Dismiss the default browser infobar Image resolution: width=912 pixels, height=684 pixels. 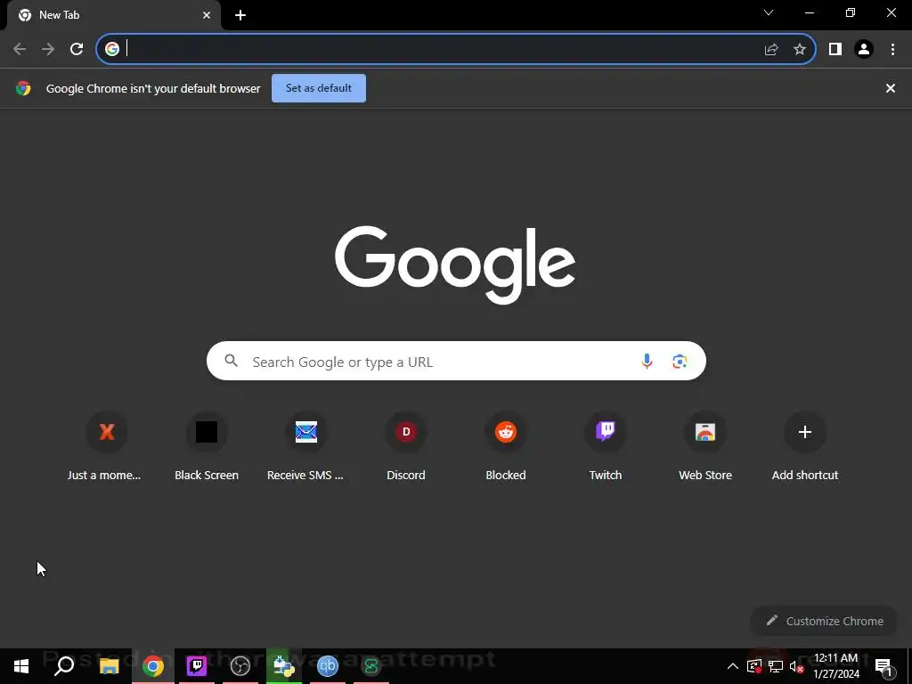(x=891, y=88)
